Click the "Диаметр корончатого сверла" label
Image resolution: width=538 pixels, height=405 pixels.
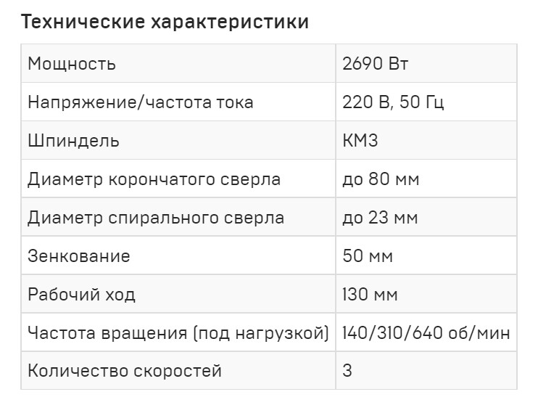tap(154, 179)
